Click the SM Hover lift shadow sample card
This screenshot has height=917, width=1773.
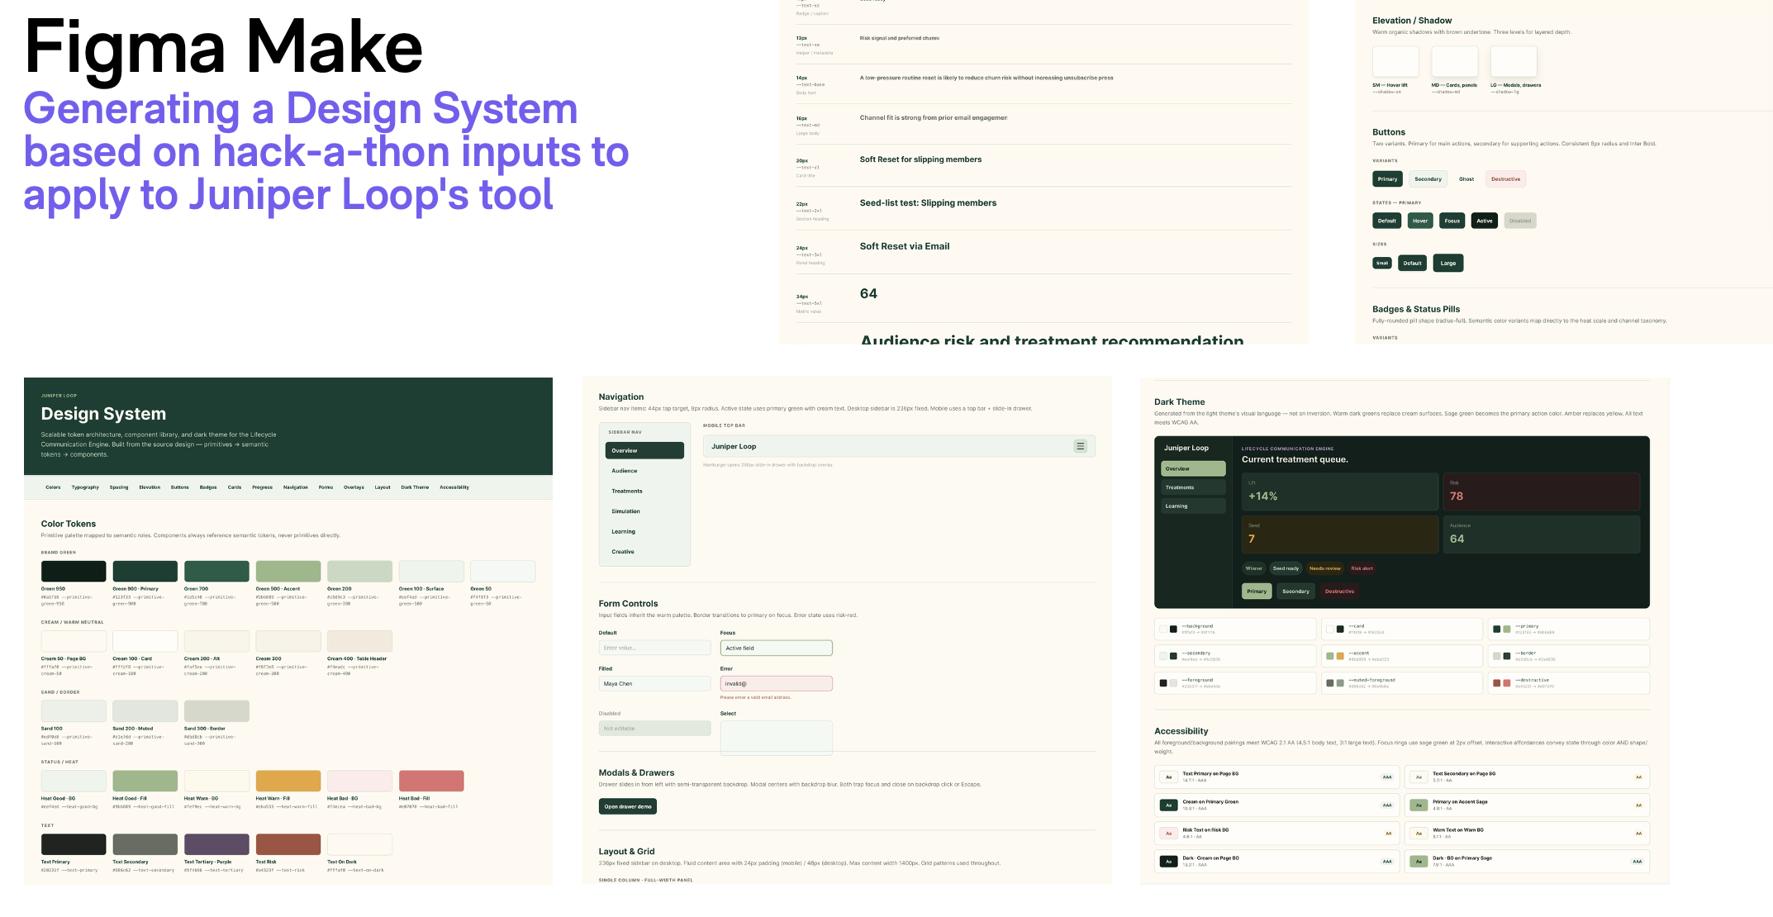[1395, 61]
